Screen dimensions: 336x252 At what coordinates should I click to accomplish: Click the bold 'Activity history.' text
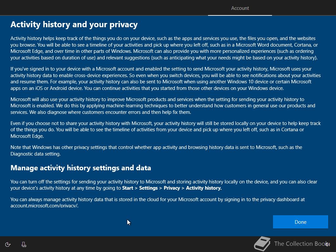pos(204,188)
